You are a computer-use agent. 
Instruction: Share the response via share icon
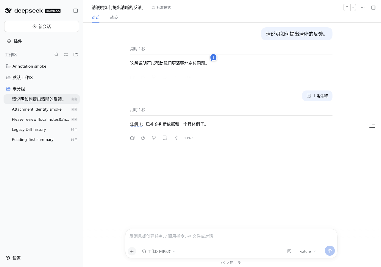coord(175,138)
